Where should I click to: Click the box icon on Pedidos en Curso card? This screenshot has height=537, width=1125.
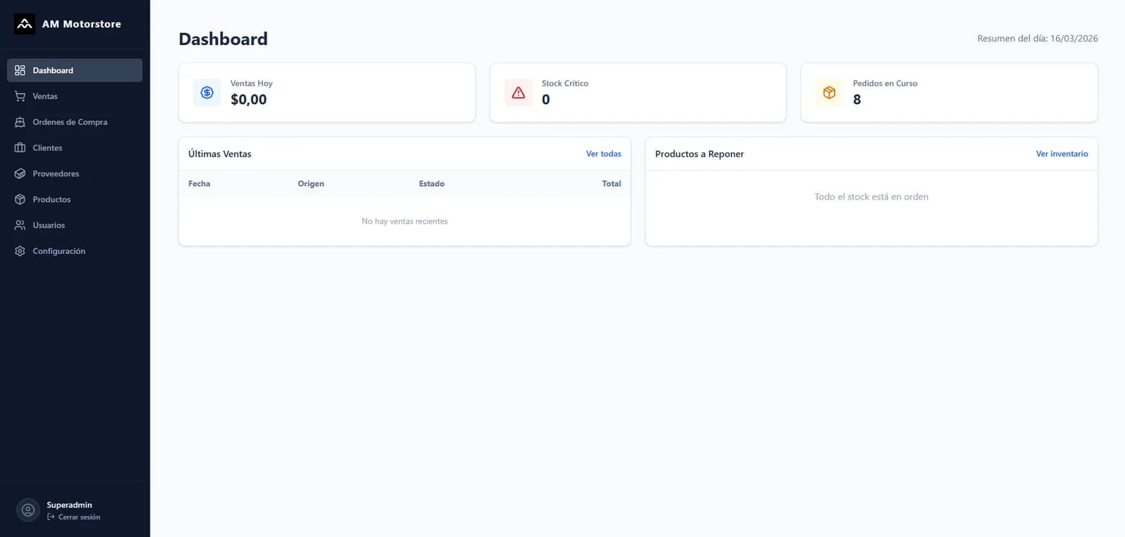click(x=829, y=93)
